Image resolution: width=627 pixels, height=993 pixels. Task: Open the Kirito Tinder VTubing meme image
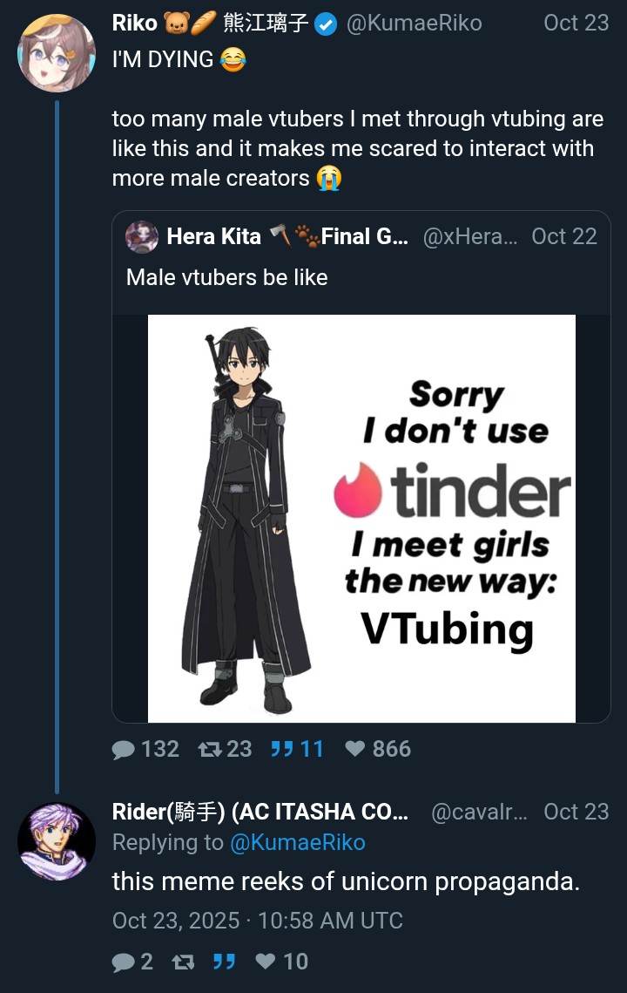click(x=361, y=519)
